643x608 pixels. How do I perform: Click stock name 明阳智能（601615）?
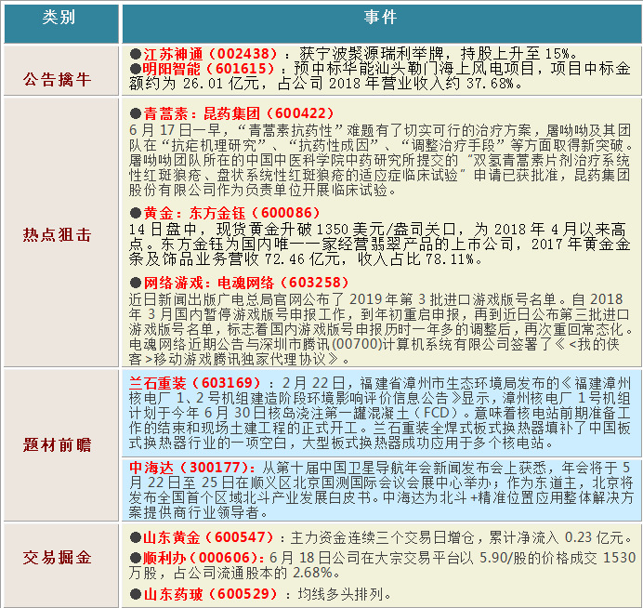point(208,69)
